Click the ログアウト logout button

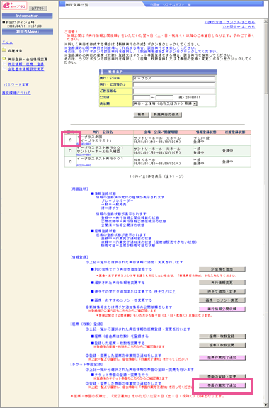(38, 8)
